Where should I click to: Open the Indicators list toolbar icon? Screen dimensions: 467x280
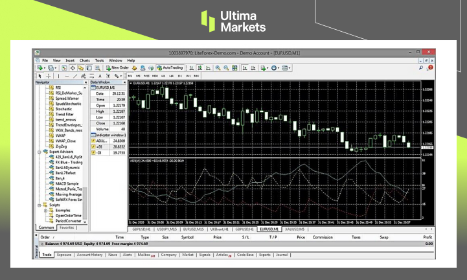(x=263, y=68)
